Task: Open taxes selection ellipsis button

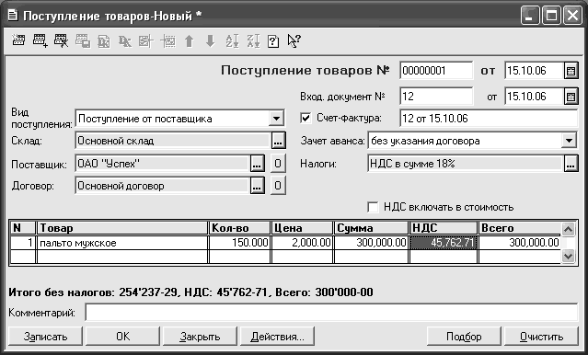Action: pyautogui.click(x=571, y=164)
